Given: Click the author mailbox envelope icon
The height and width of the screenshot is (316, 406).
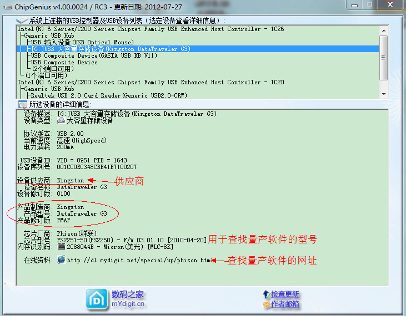Looking at the screenshot, I should click(x=267, y=304).
